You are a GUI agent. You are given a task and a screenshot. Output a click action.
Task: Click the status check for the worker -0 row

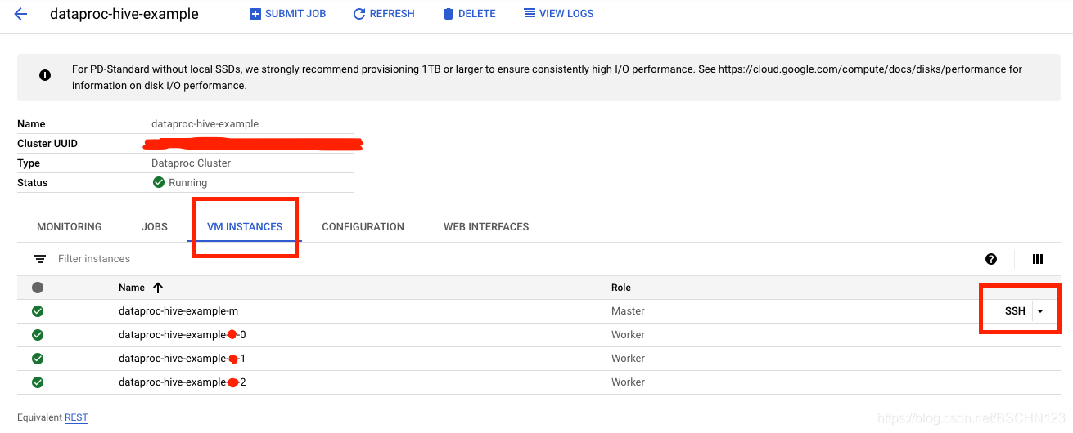click(38, 335)
